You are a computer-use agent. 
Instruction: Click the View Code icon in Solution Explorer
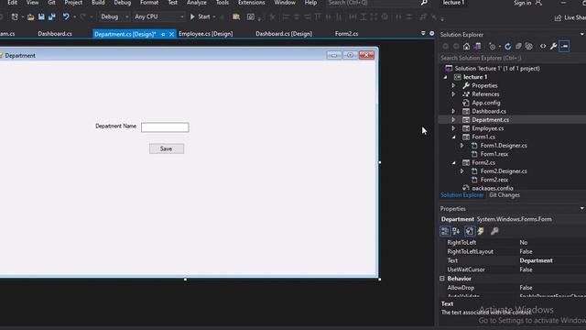(x=543, y=47)
